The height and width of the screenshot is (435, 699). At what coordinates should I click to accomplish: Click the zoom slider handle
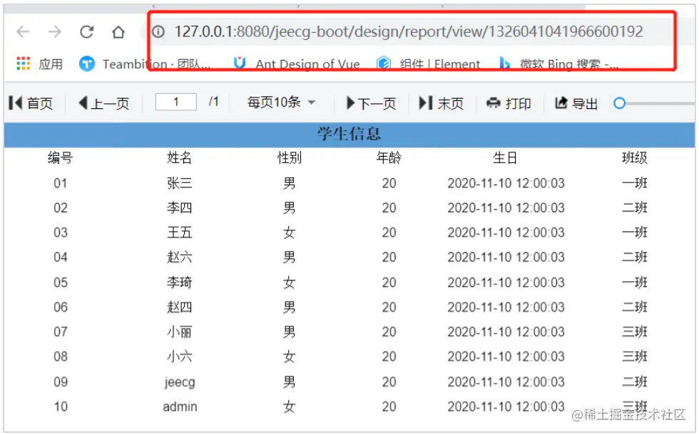click(x=619, y=103)
